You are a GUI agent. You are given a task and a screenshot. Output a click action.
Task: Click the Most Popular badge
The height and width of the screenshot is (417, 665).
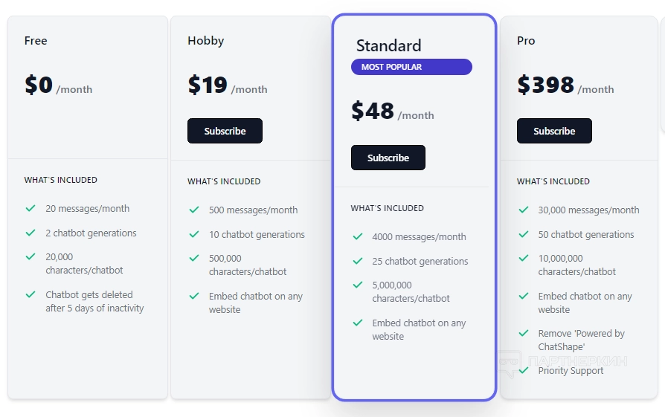coord(411,67)
